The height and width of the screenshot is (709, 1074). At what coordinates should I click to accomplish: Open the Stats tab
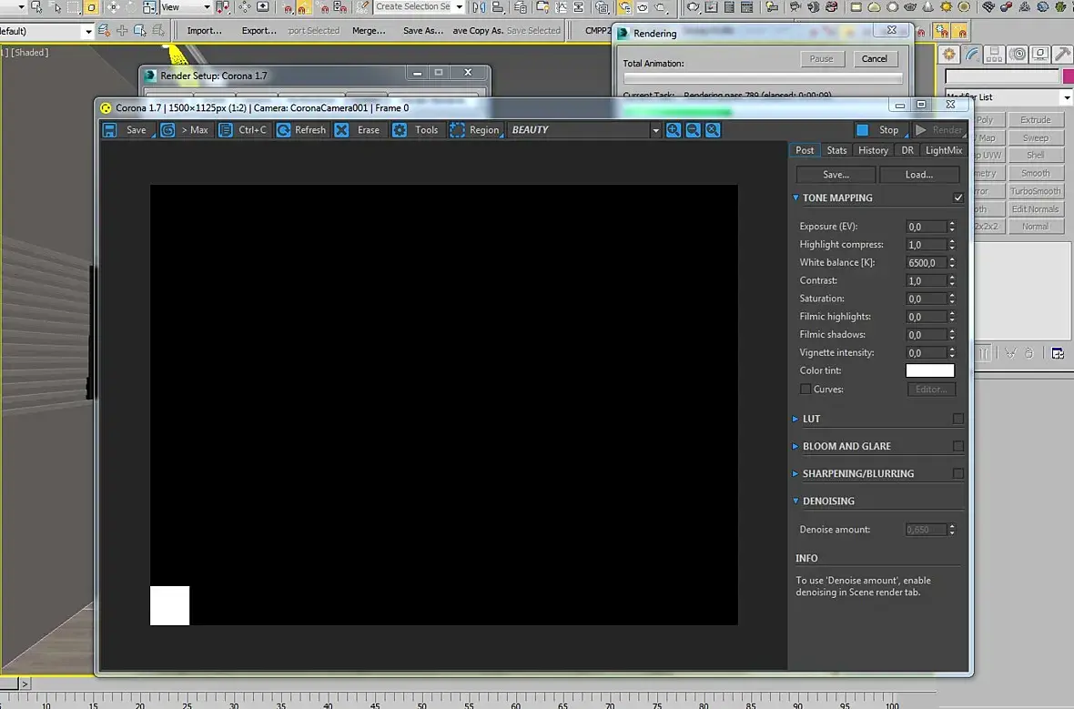point(836,150)
